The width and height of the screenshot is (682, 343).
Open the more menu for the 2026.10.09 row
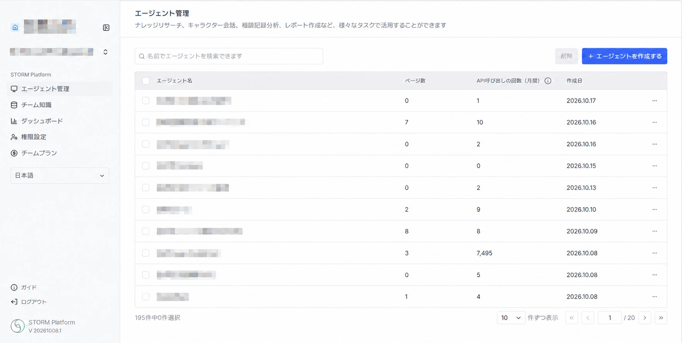point(655,231)
